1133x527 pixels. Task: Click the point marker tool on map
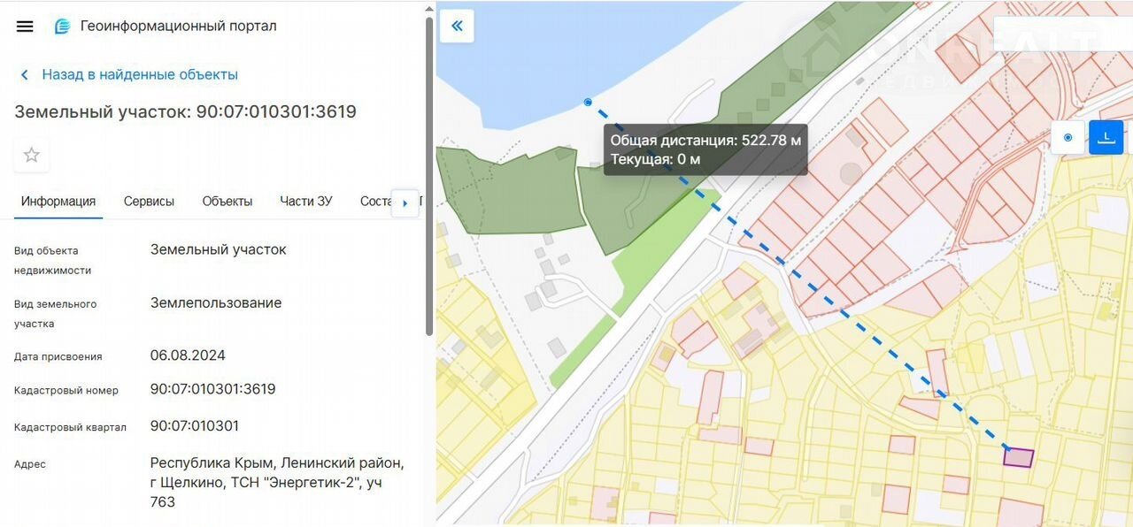click(1067, 138)
